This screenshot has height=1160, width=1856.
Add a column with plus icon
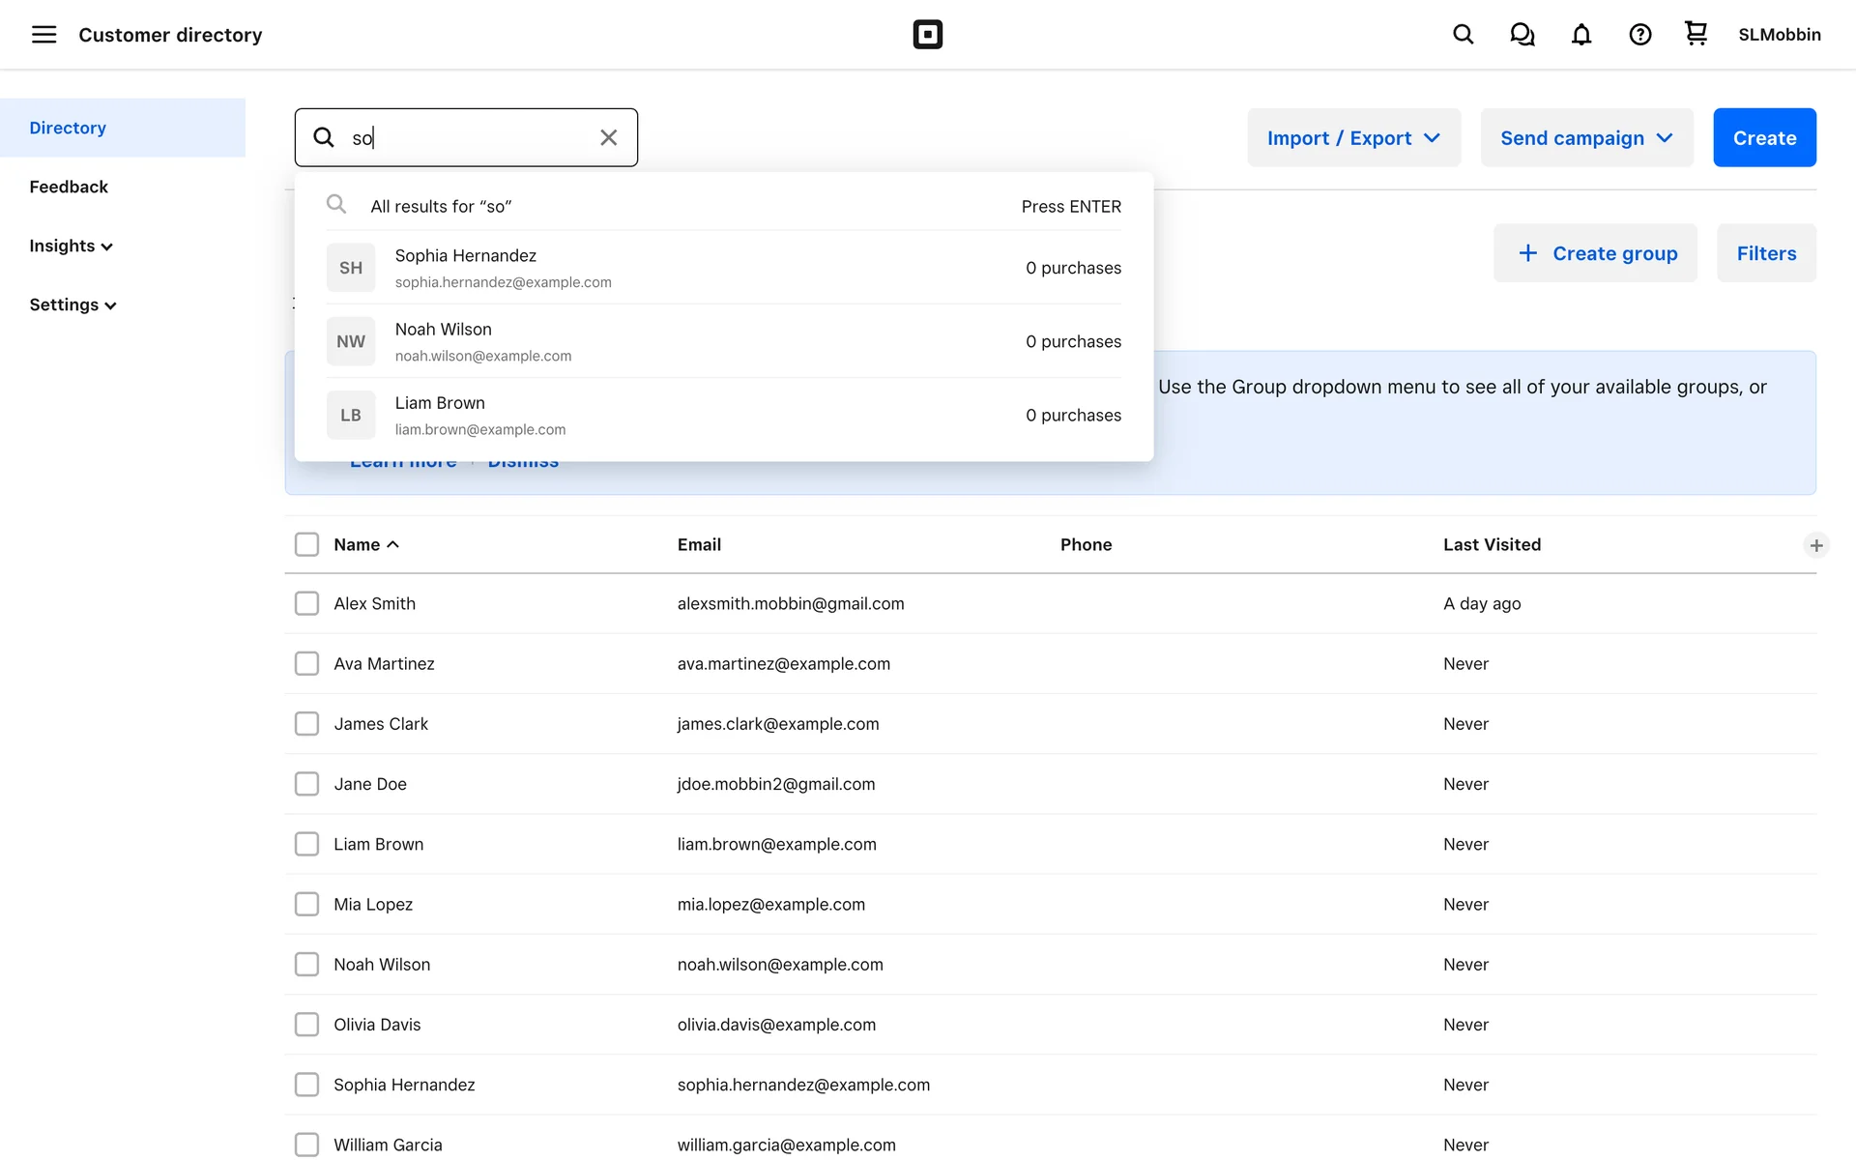click(1815, 545)
